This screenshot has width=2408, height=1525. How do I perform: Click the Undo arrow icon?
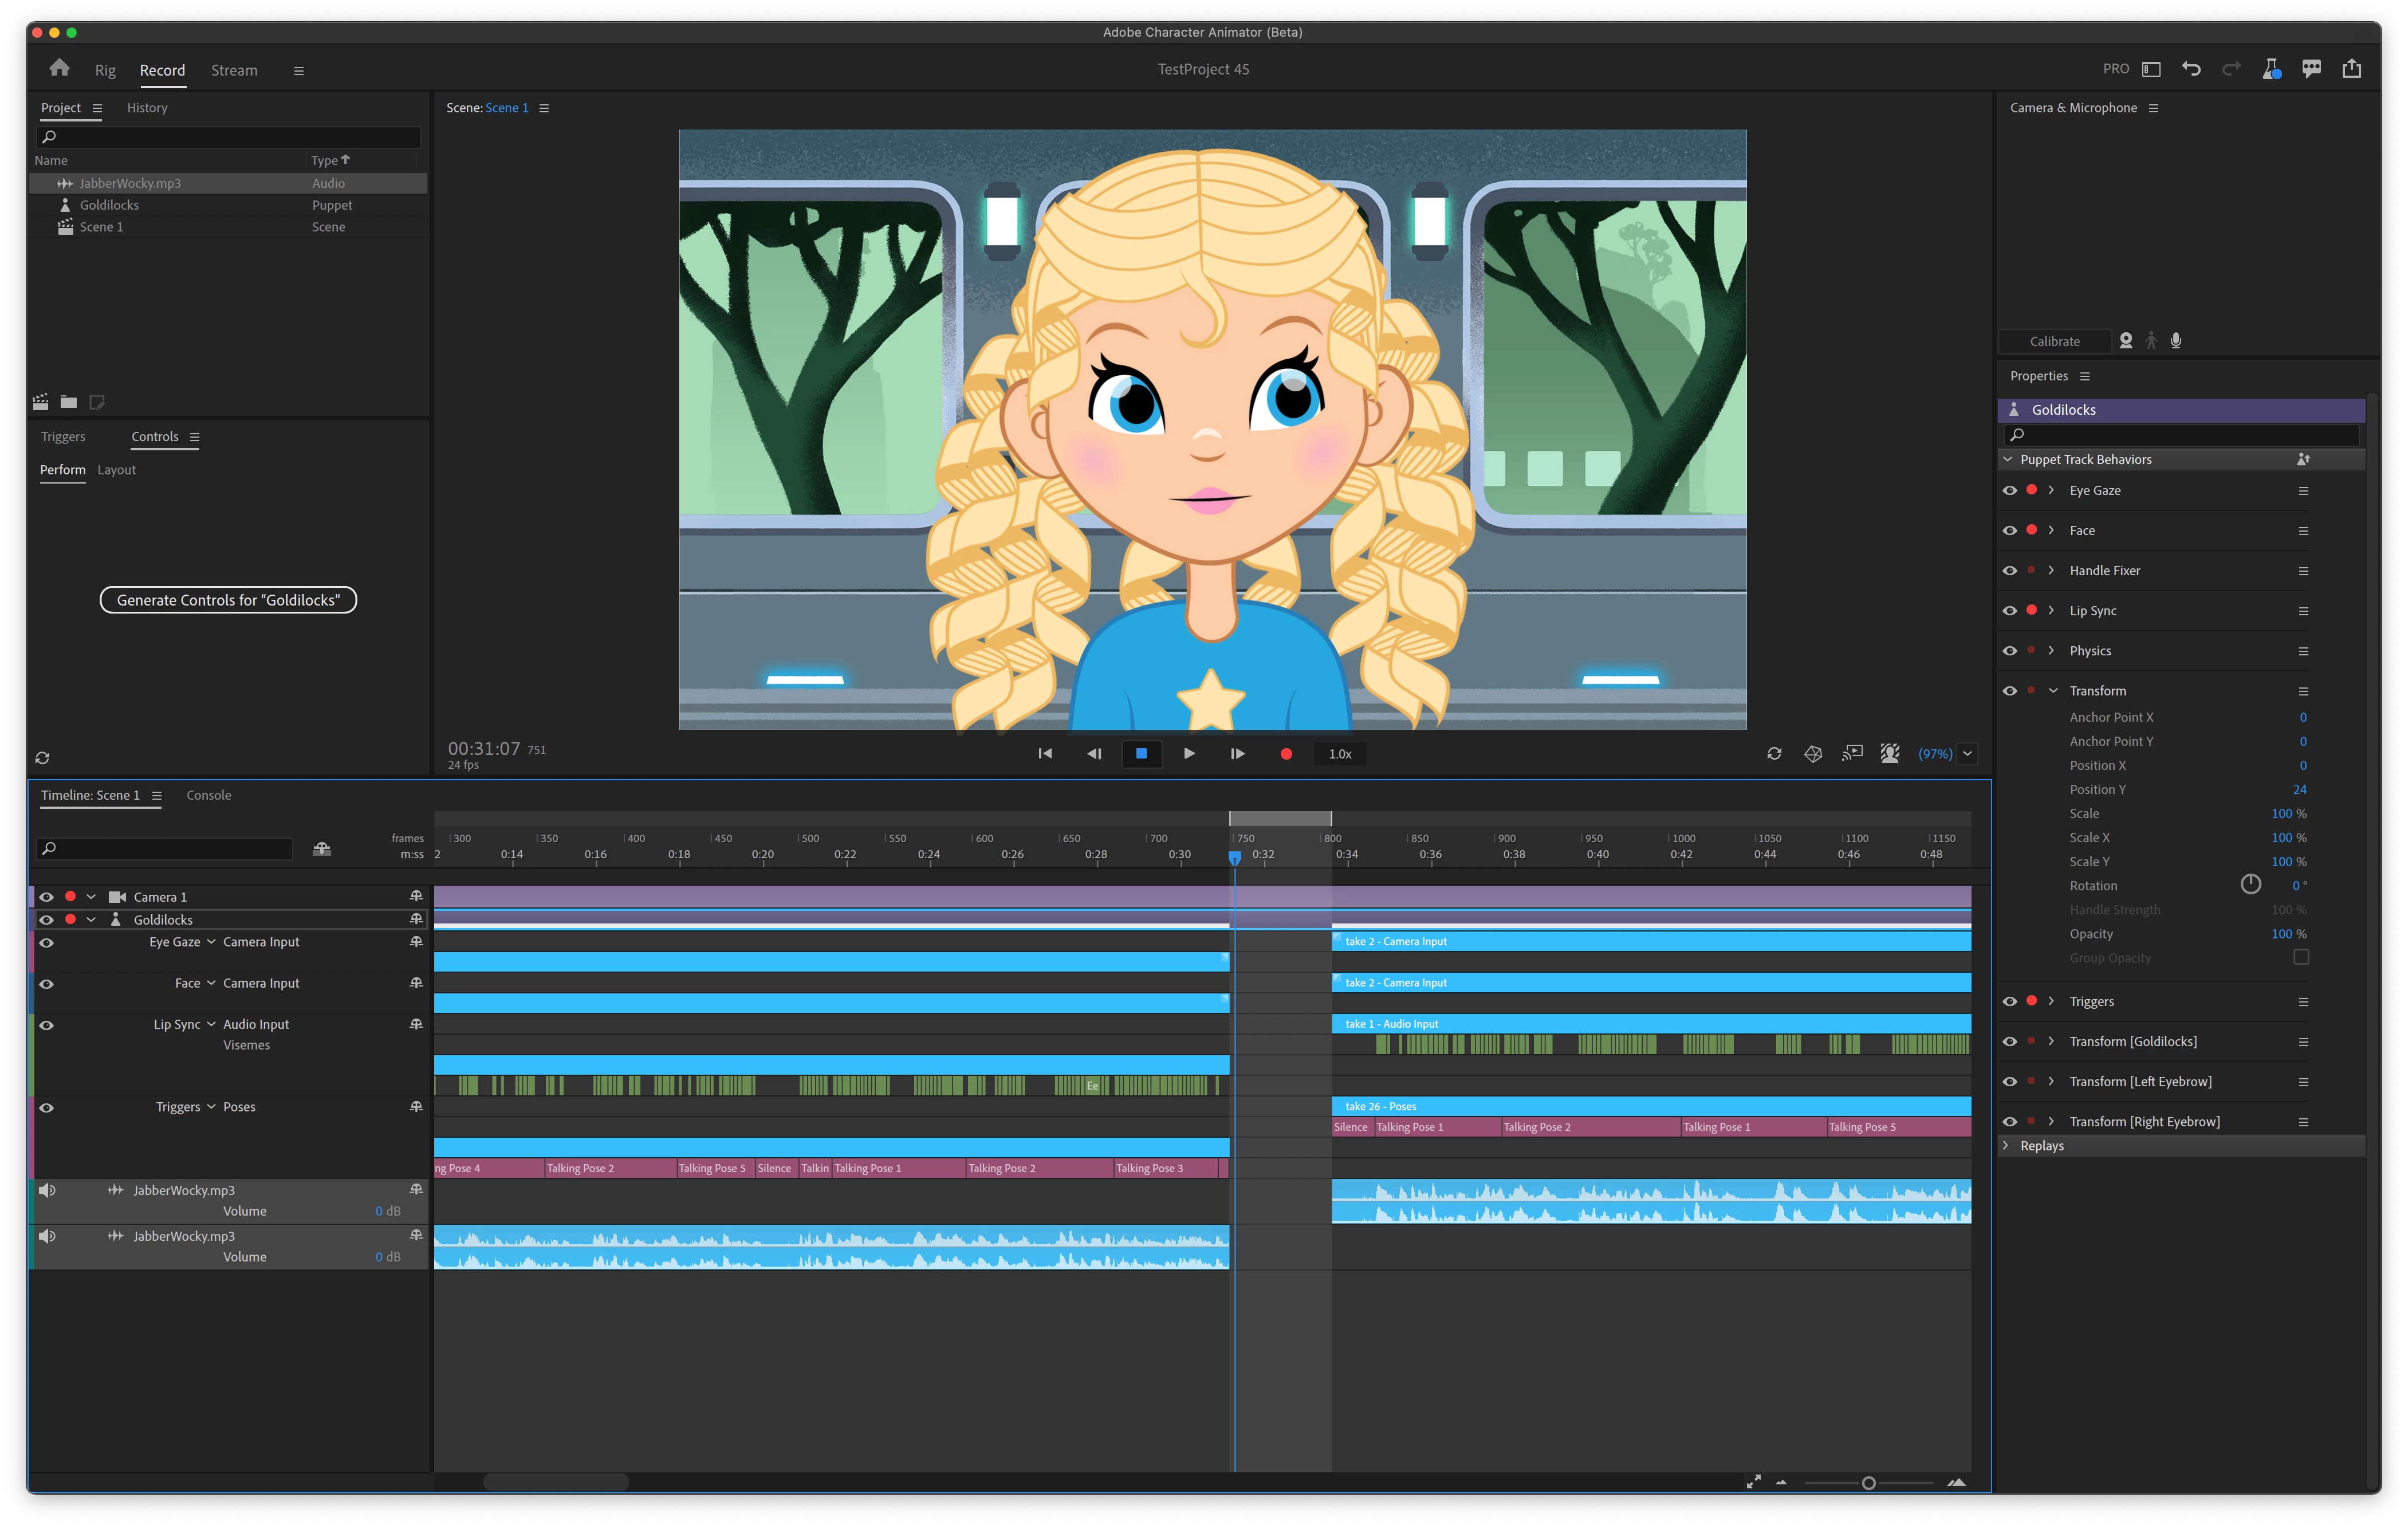(x=2191, y=69)
